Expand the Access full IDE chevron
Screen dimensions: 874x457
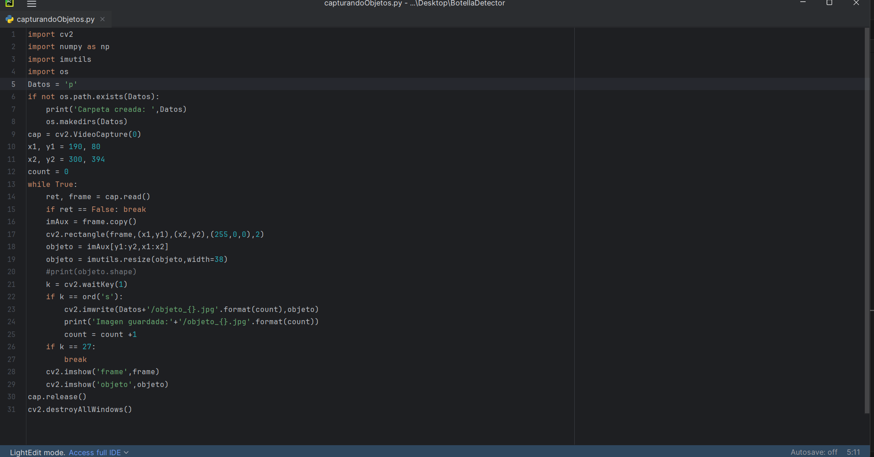coord(126,452)
